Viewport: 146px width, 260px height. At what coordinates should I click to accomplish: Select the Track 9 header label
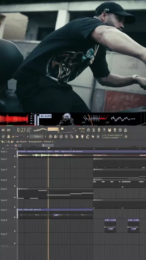tap(4, 234)
